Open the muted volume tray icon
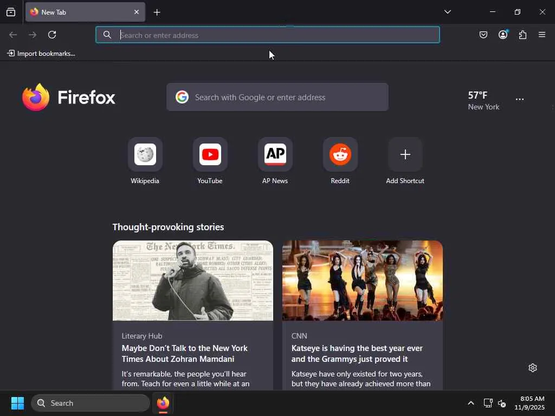Viewport: 555px width, 416px height. pos(502,403)
